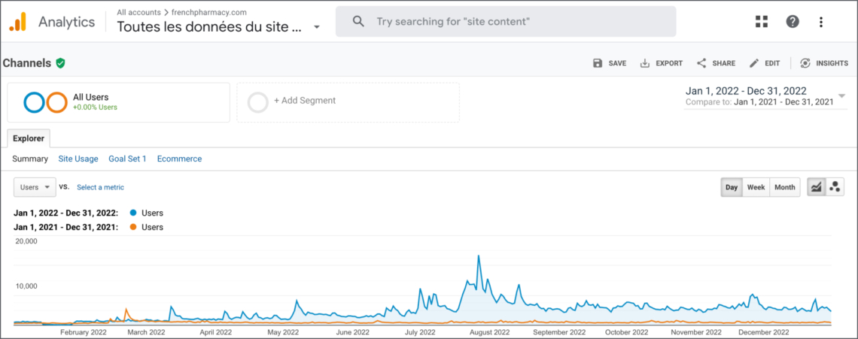Open the Users metric dropdown
The width and height of the screenshot is (858, 339).
[x=35, y=187]
